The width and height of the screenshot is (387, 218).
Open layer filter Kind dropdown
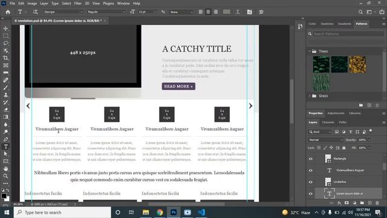320,132
